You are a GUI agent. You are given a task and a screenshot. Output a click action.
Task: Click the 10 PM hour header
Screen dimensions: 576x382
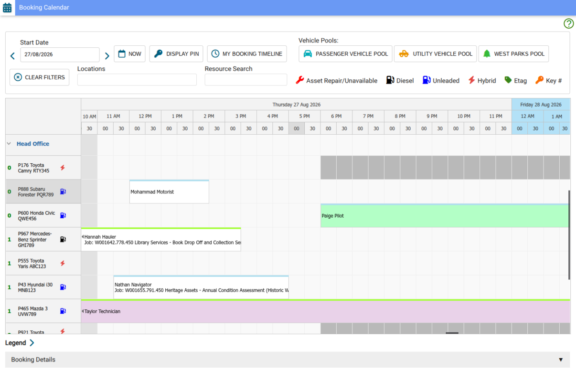[x=464, y=116]
